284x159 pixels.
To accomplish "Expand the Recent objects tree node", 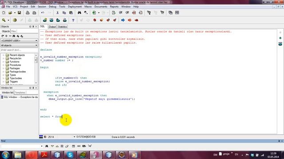I will point(3,55).
